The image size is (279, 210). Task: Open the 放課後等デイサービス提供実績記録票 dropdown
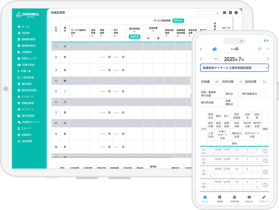coord(234,68)
